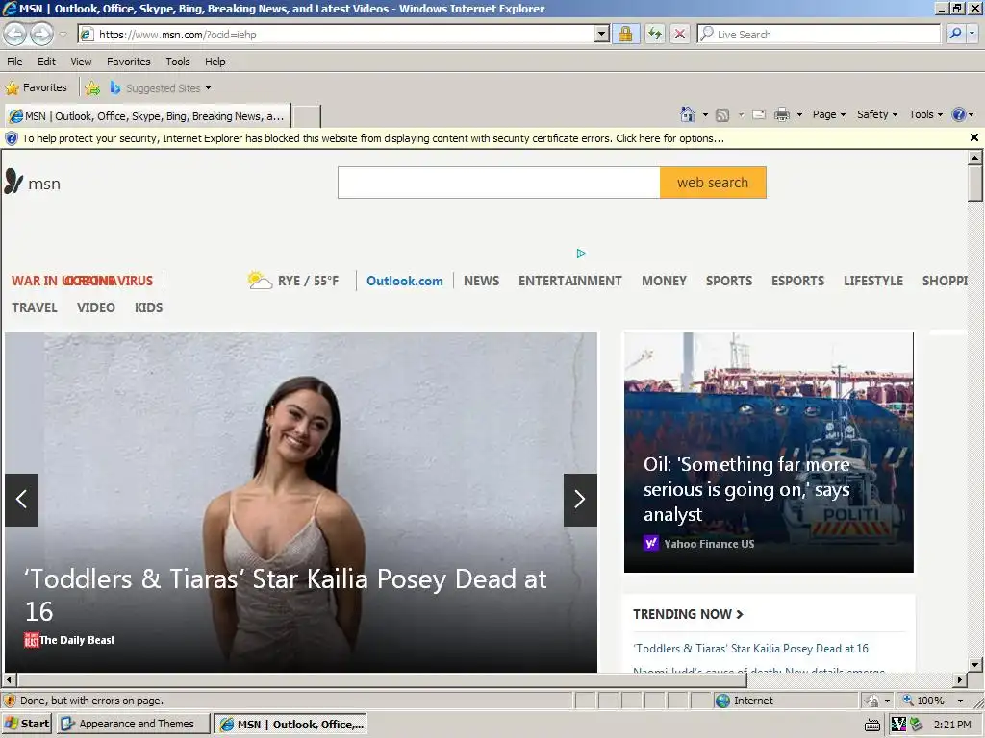Viewport: 985px width, 738px height.
Task: Open the Tools command bar dropdown
Action: pyautogui.click(x=925, y=114)
